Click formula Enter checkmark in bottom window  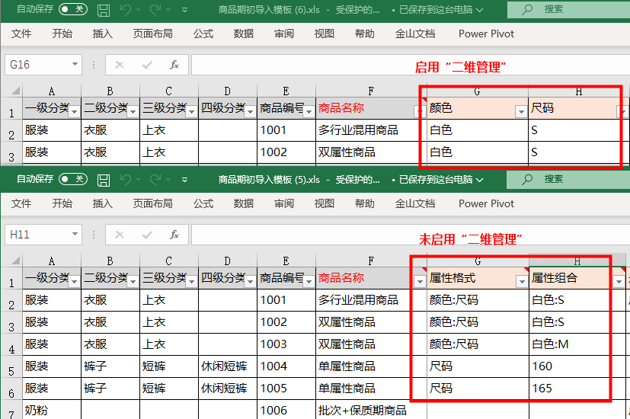147,235
